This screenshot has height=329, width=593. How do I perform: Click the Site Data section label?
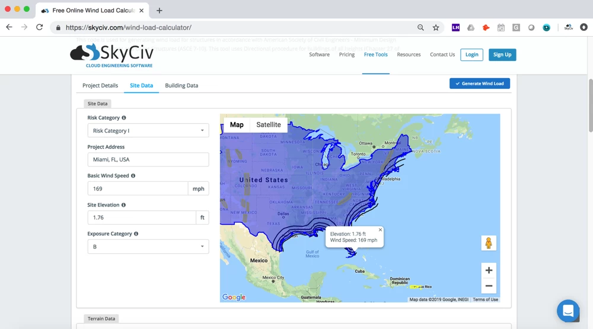(x=98, y=104)
